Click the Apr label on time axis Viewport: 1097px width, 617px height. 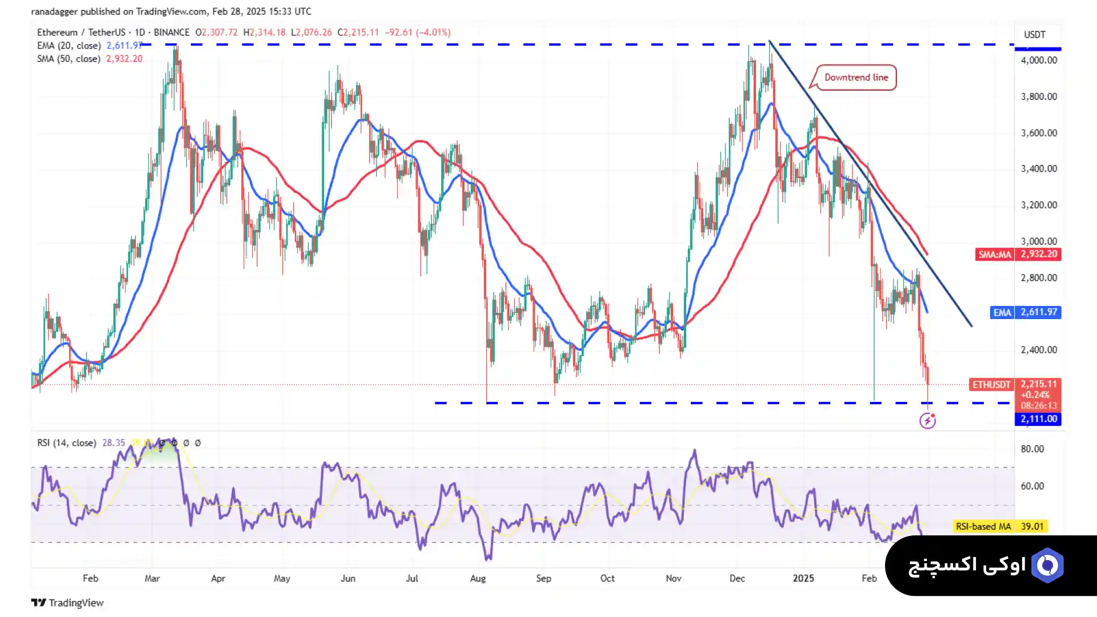218,578
